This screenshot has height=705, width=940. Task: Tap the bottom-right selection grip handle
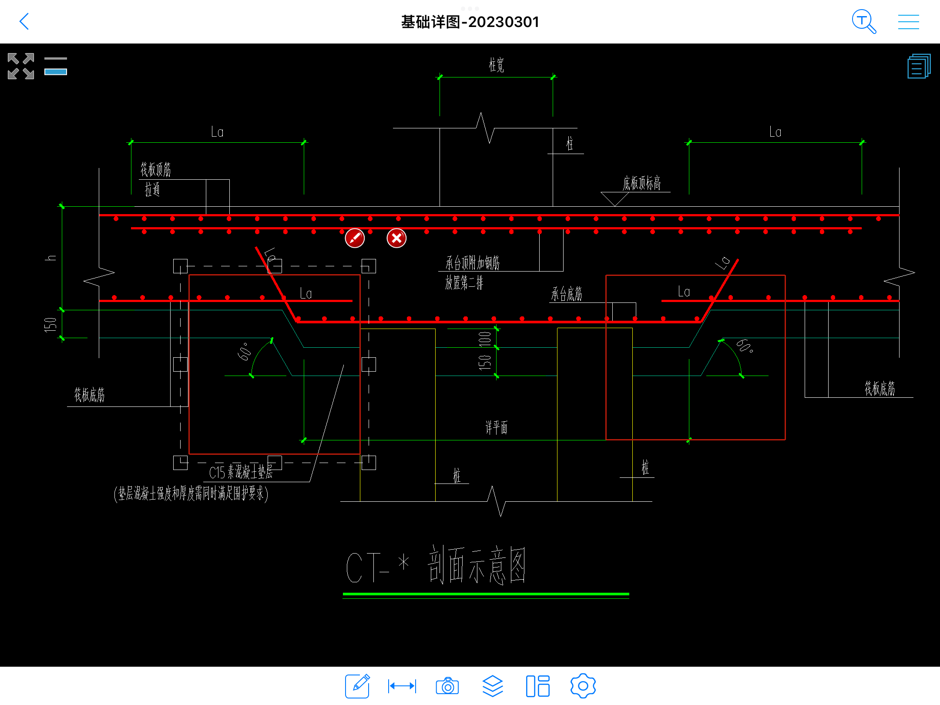369,463
